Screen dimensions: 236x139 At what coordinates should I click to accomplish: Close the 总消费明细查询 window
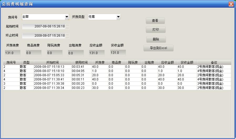tap(231, 4)
